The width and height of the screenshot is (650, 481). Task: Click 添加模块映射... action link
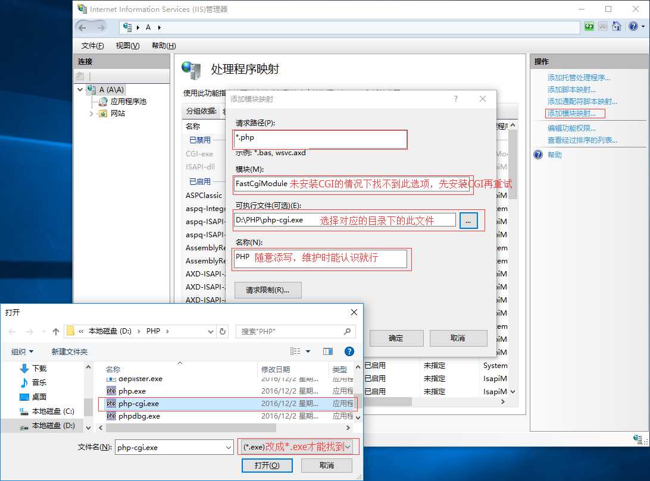(571, 114)
